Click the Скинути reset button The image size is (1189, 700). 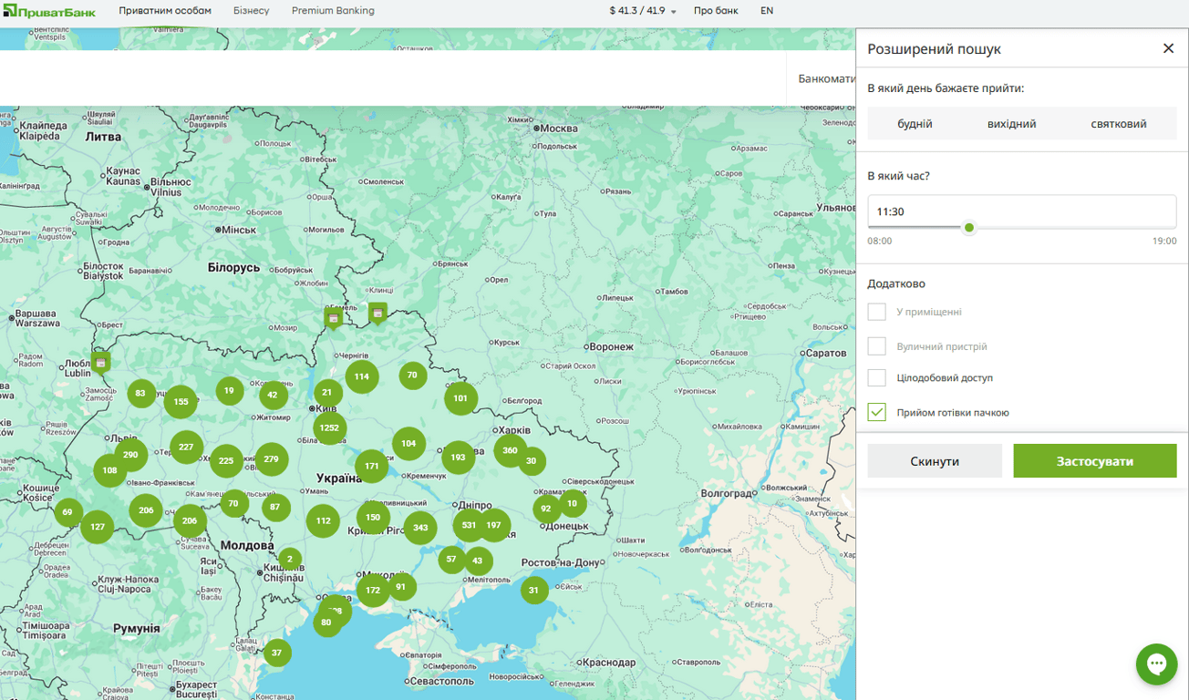(935, 461)
